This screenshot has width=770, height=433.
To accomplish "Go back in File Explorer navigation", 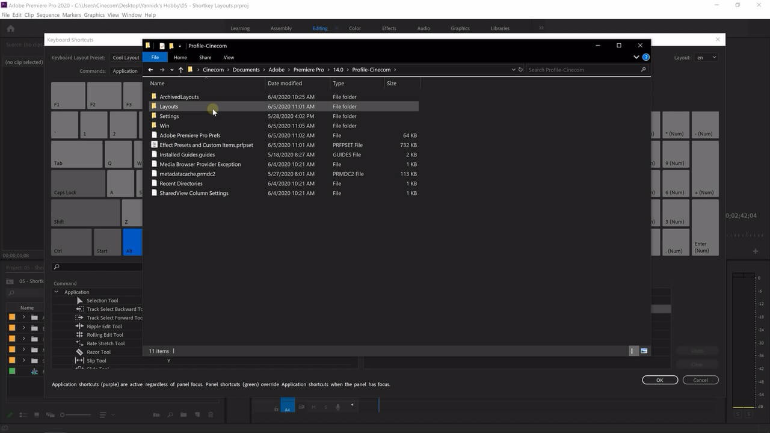I will 150,70.
